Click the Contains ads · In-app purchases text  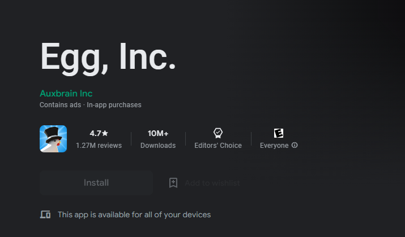click(91, 105)
